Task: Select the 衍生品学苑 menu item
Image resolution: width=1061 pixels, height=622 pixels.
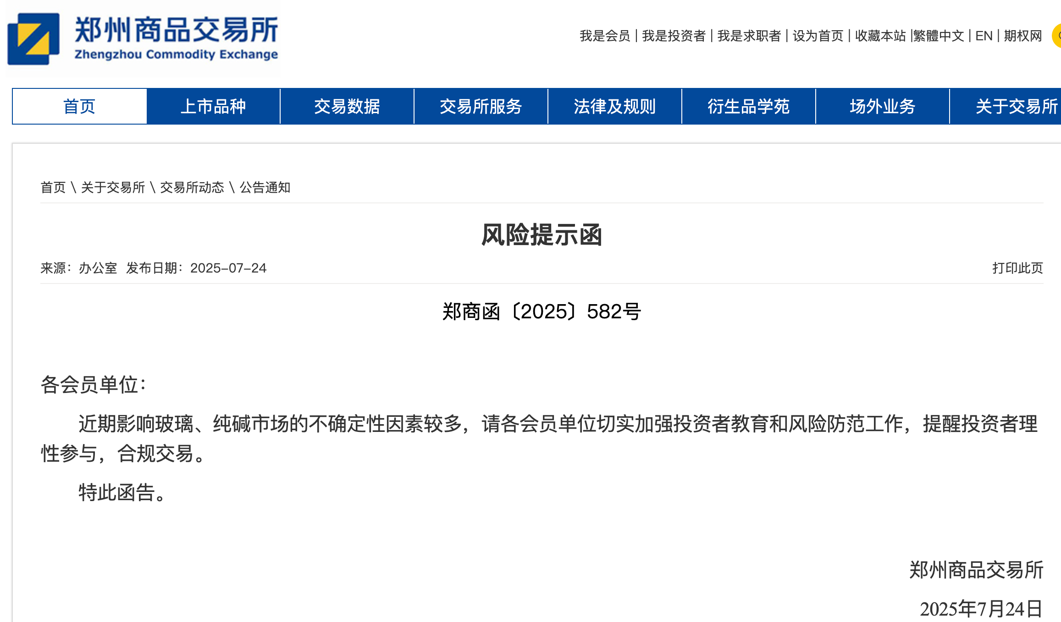Action: [x=749, y=106]
